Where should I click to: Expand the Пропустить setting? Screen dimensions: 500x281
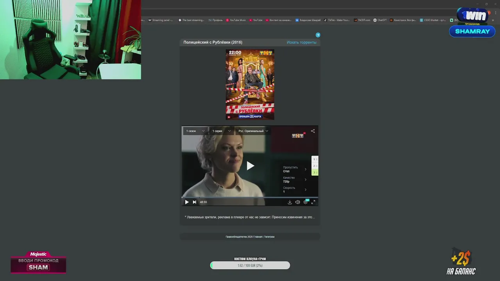point(295,169)
